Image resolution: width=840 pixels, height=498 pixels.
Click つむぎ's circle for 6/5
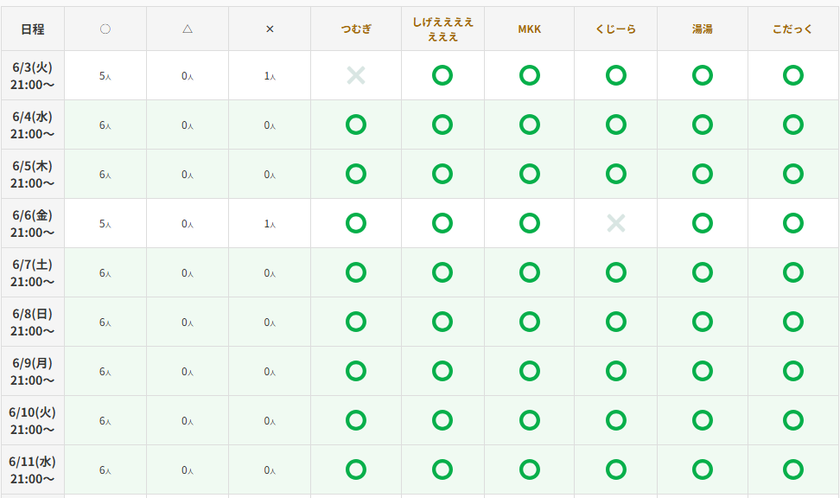click(356, 174)
